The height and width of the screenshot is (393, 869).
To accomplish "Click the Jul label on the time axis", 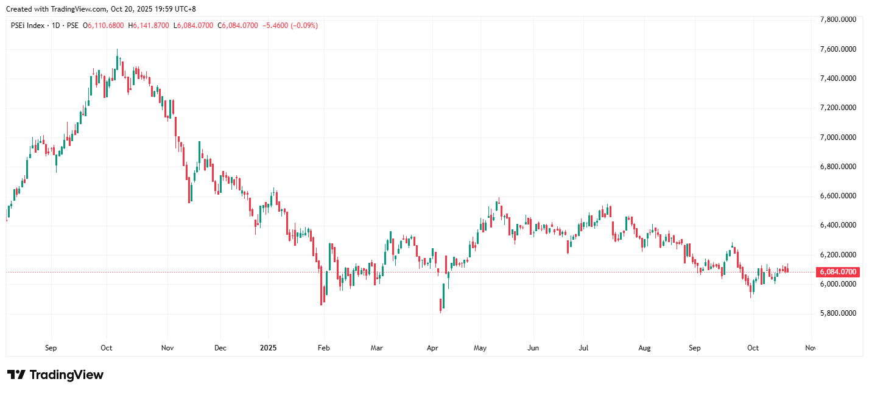I will [583, 349].
